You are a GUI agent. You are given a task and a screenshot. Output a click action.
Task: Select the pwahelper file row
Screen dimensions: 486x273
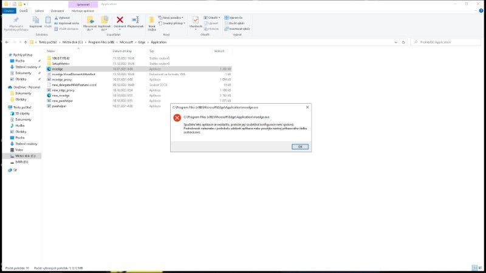(x=139, y=106)
